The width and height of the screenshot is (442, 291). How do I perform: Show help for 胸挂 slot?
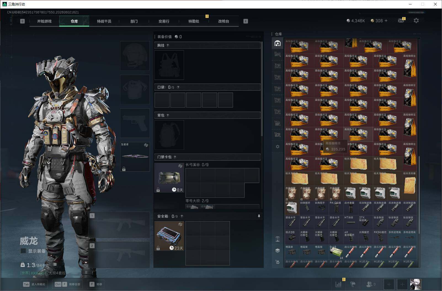pyautogui.click(x=167, y=45)
